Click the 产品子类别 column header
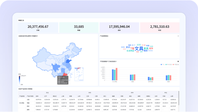The width and height of the screenshot is (198, 112). click(30, 96)
